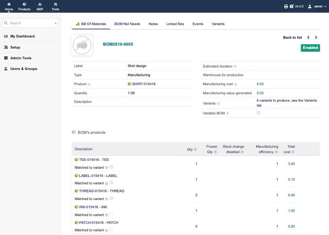The width and height of the screenshot is (329, 235).
Task: Click the Manufacturing value generated 0.00
Action: click(260, 93)
